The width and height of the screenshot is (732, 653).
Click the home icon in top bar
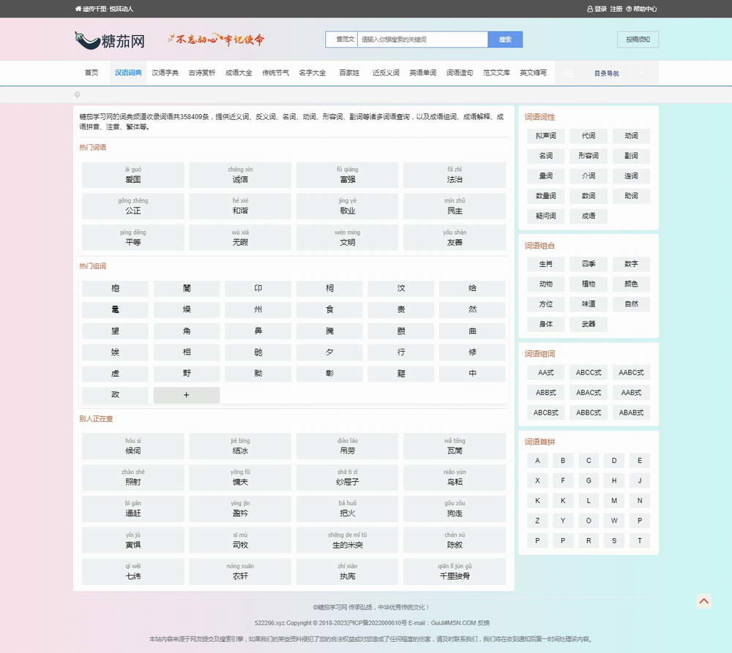pyautogui.click(x=78, y=9)
